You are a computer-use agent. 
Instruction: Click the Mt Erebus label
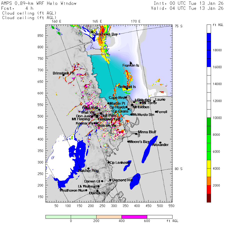(141, 107)
